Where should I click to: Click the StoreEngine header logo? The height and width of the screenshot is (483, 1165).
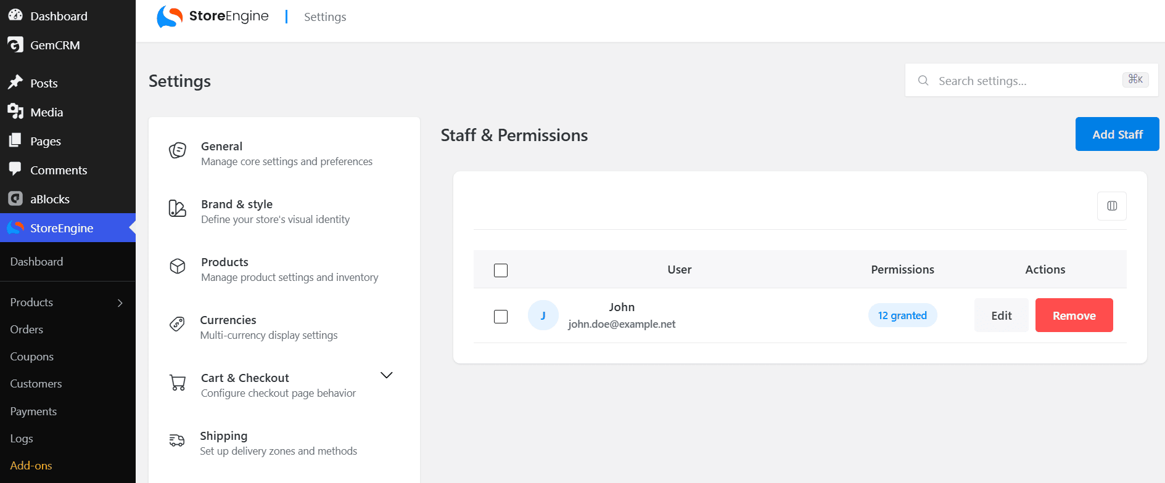213,16
